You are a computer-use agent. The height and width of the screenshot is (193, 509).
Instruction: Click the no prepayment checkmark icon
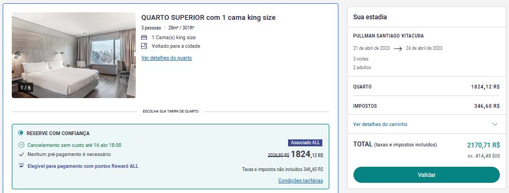tap(21, 154)
